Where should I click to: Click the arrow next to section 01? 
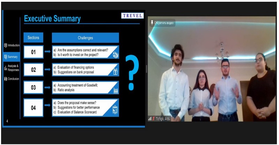point(47,52)
